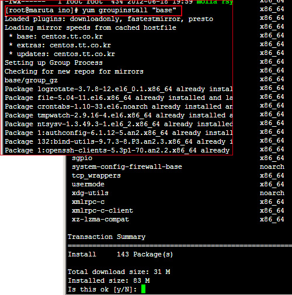Viewport: 292px width, 295px height.
Task: Select the "Install 143 Package(s)" line
Action: (x=120, y=254)
